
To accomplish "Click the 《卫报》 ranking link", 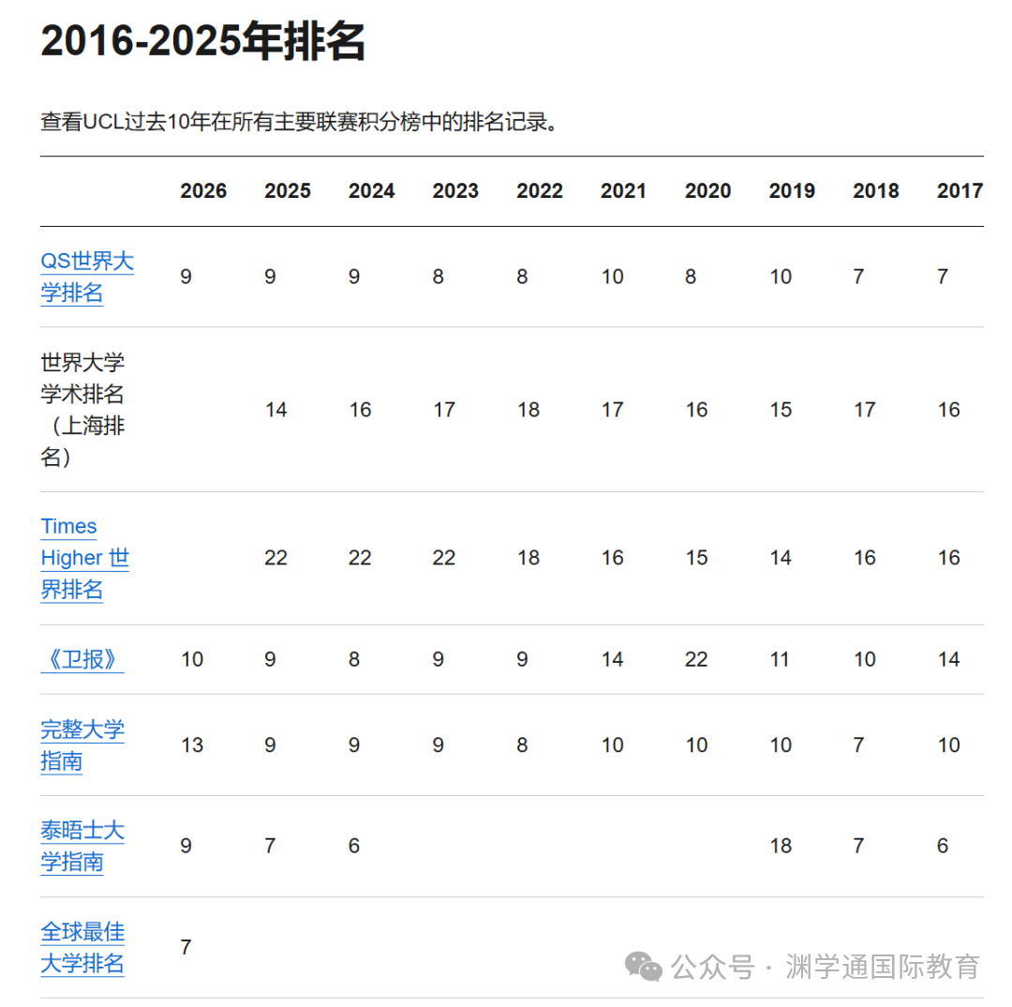I will [x=82, y=659].
